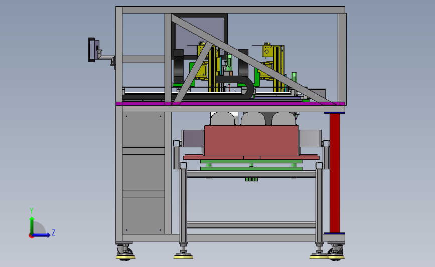This screenshot has height=267, width=435.
Task: Select the middle gray dome on red box
Action: click(x=253, y=119)
